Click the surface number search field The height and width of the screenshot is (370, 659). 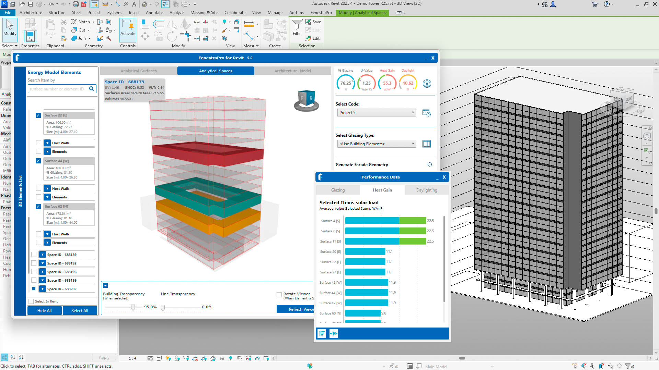[58, 89]
